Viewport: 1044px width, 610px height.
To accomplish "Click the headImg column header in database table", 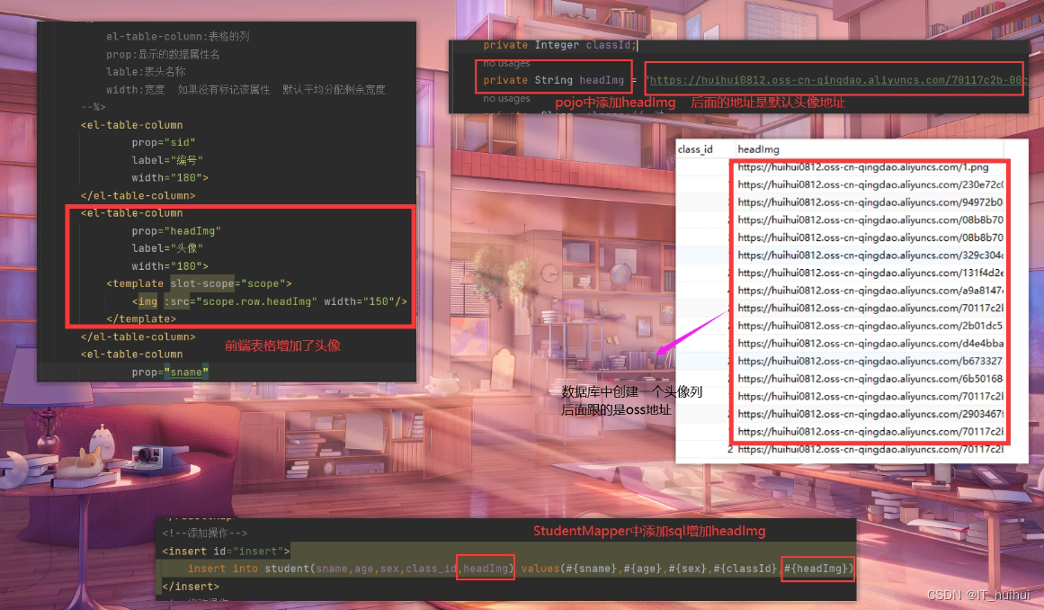I will click(758, 149).
